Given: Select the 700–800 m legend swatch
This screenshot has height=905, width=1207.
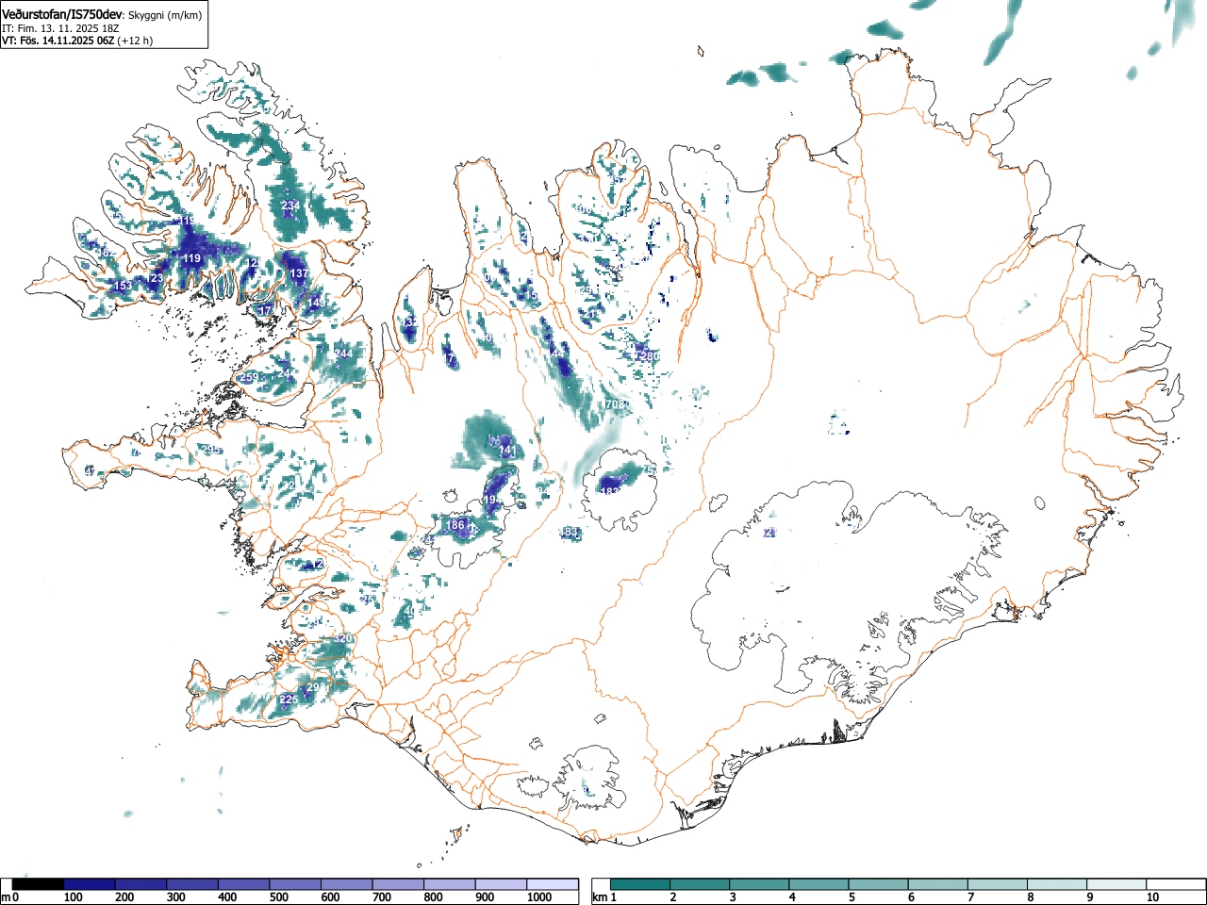Looking at the screenshot, I should click(398, 884).
